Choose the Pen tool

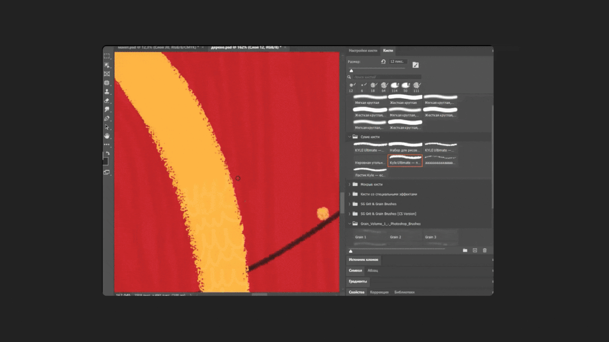point(107,118)
